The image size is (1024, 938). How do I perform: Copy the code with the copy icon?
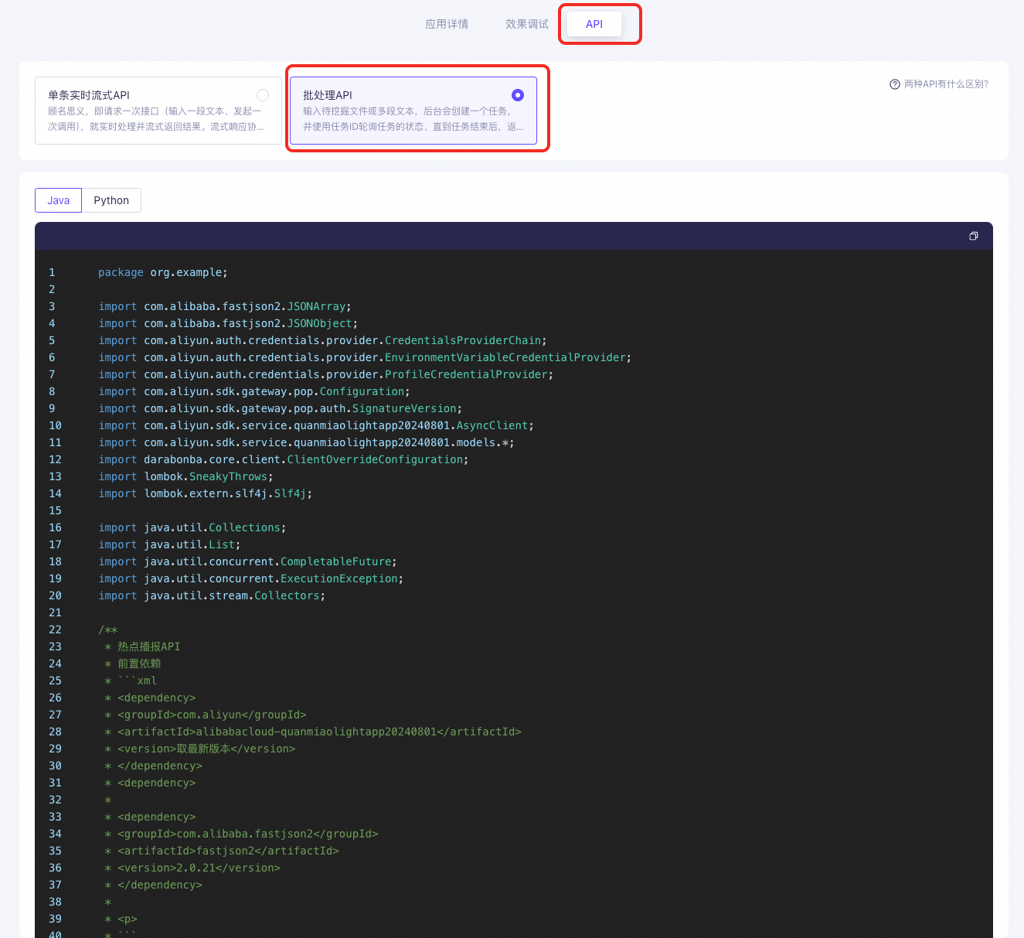(x=974, y=236)
